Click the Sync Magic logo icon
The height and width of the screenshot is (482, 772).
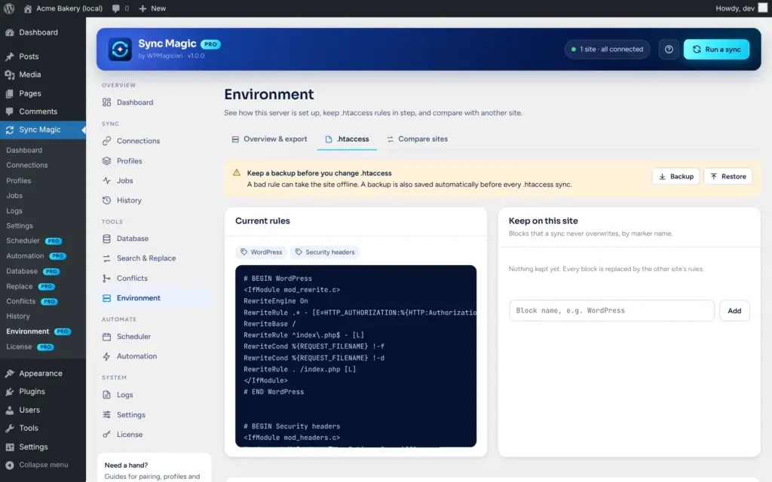[x=120, y=49]
